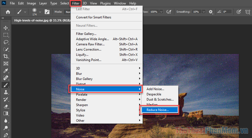Choose Despeckle option
This screenshot has height=138, width=252.
(159, 94)
